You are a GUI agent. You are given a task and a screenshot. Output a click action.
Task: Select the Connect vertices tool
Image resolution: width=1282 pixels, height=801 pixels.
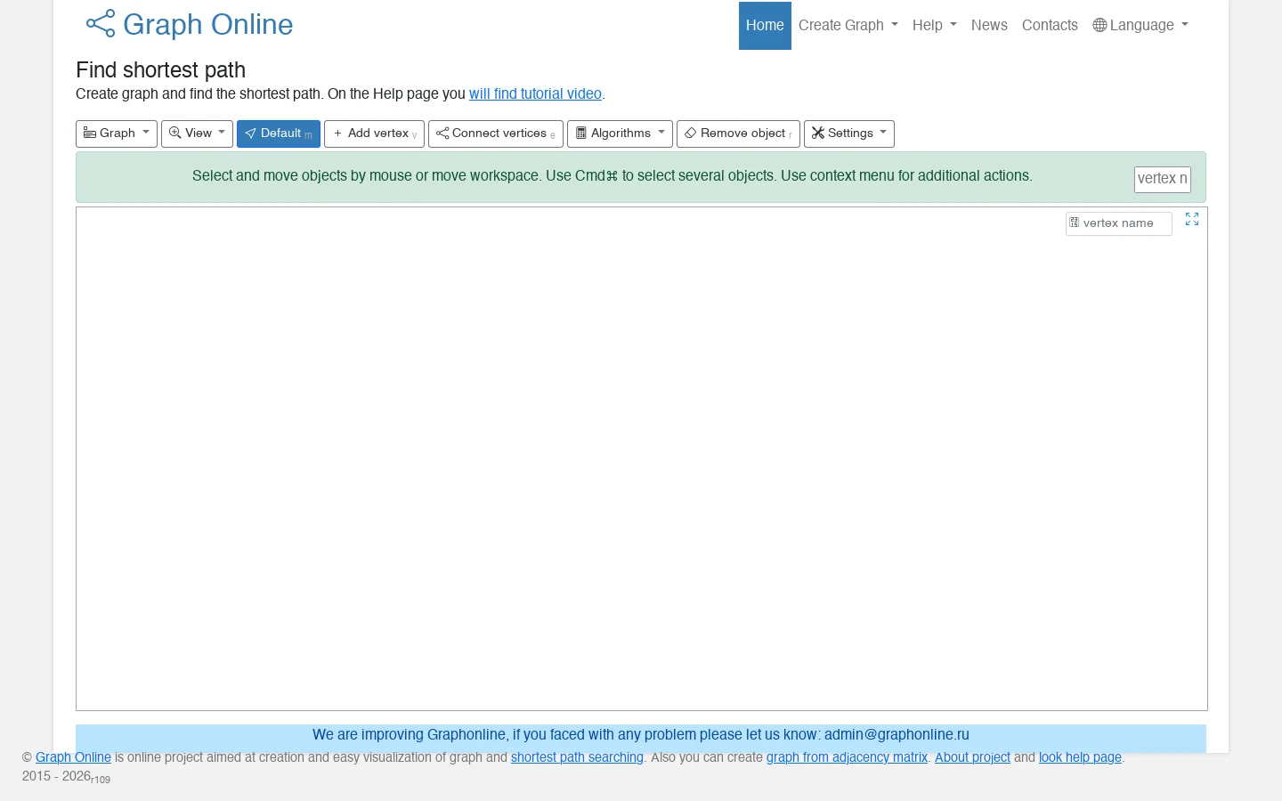click(496, 133)
